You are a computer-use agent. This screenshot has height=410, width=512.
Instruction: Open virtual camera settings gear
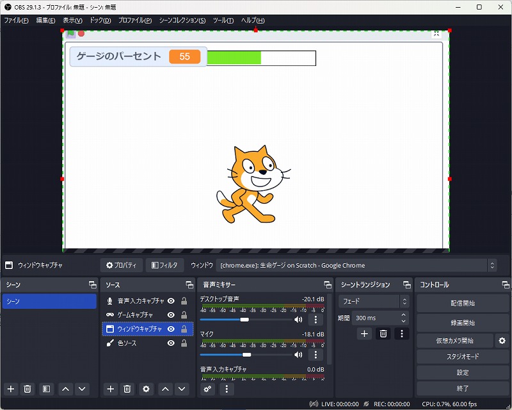(x=502, y=341)
